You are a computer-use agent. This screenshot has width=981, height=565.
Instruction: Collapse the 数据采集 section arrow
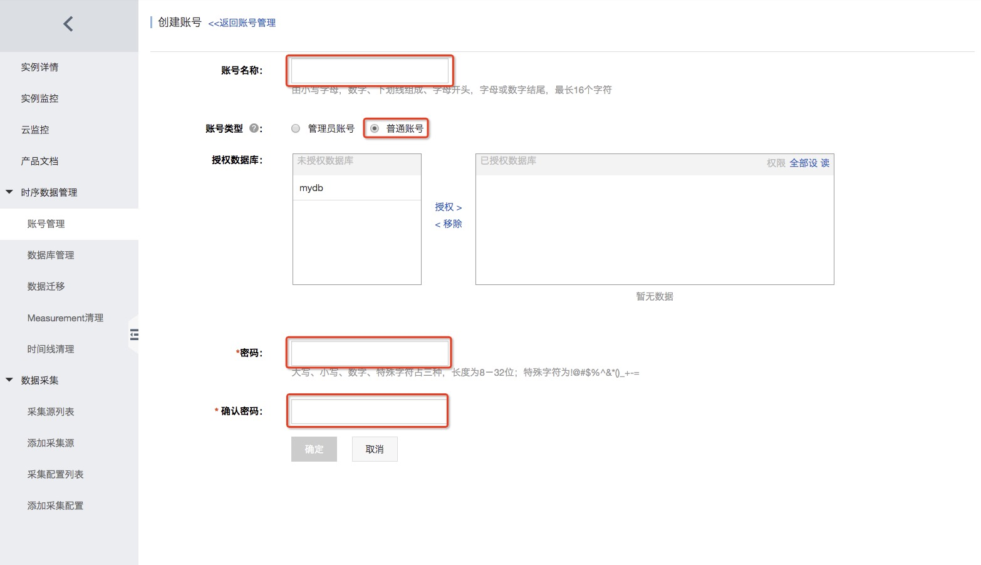coord(9,380)
